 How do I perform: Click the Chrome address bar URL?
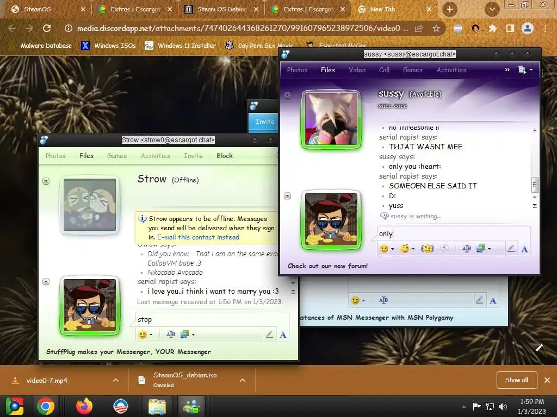pos(242,28)
